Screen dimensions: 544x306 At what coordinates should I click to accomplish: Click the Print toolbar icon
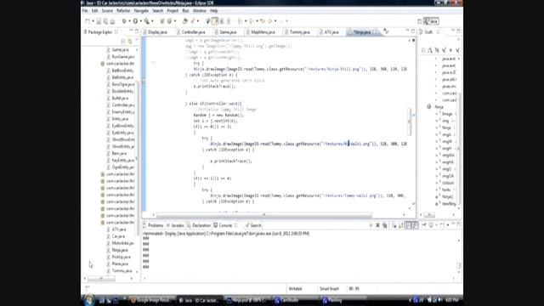pos(112,21)
